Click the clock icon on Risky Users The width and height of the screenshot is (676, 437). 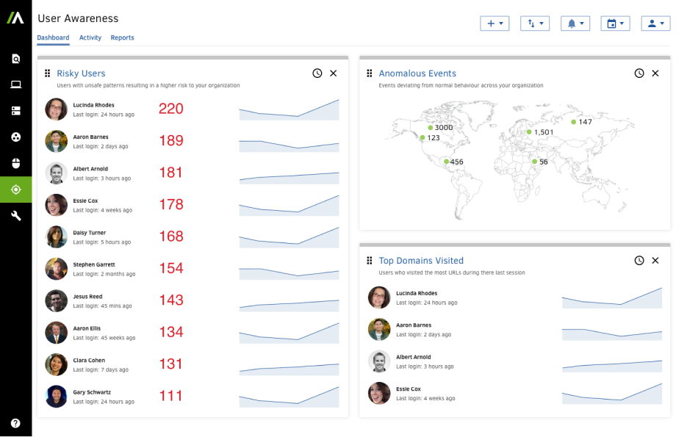317,73
